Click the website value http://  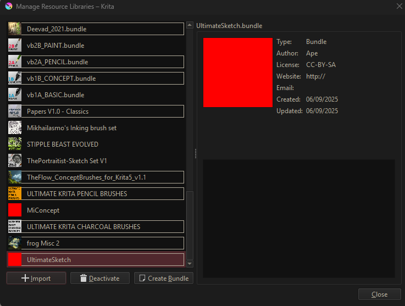[315, 76]
